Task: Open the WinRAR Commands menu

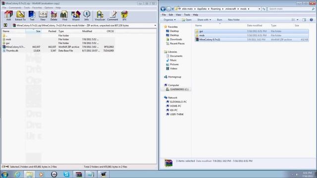Action: point(15,8)
